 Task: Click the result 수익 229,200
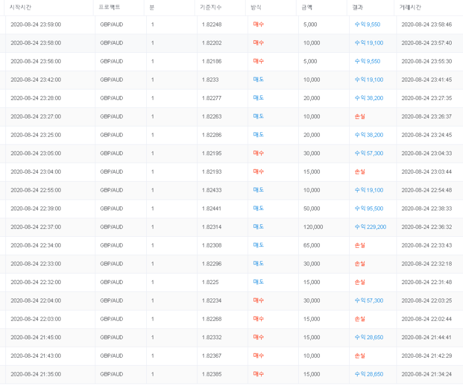[x=370, y=227]
